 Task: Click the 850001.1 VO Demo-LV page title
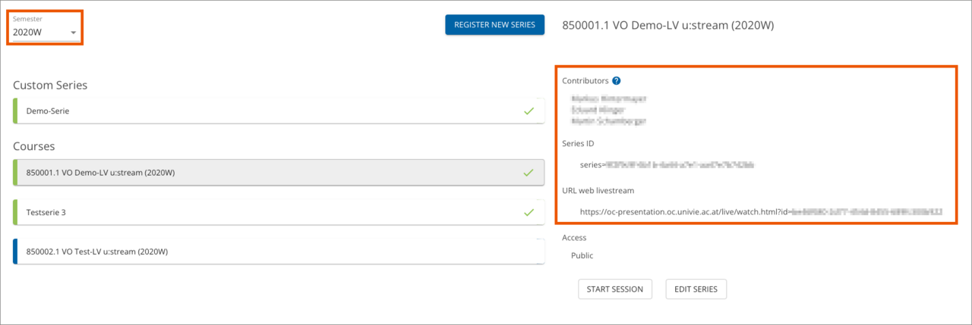click(667, 25)
